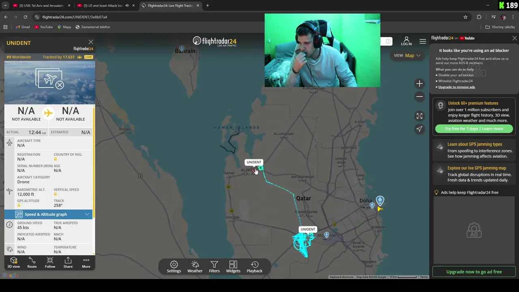Click the locked GPS altitude icon

click(19, 205)
